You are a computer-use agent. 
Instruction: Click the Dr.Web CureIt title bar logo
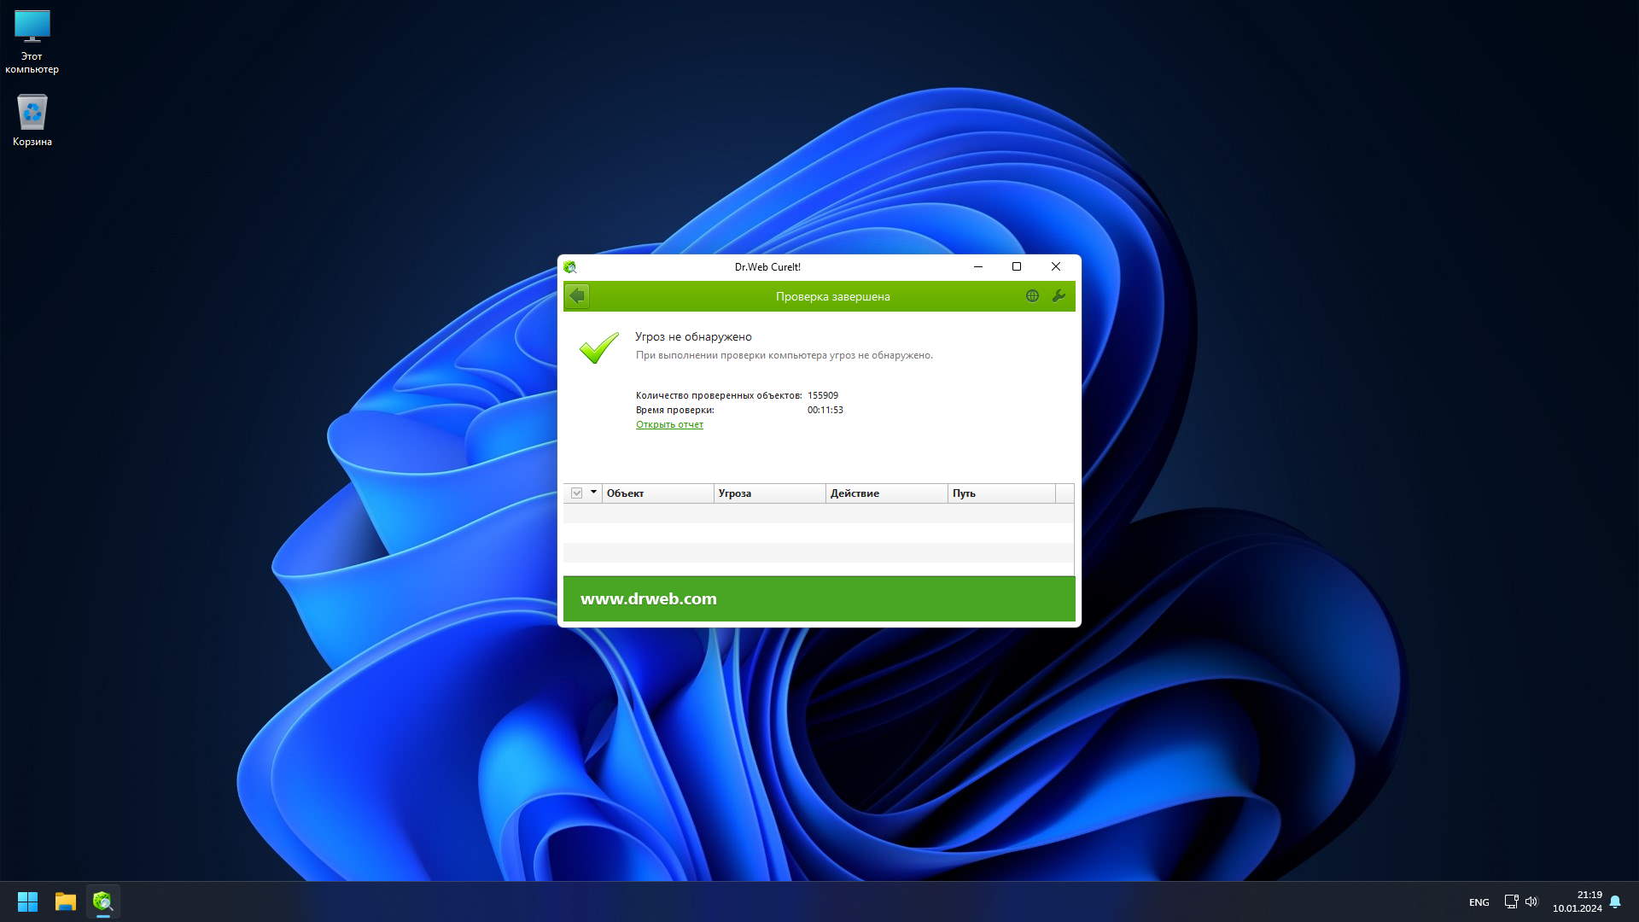tap(570, 267)
